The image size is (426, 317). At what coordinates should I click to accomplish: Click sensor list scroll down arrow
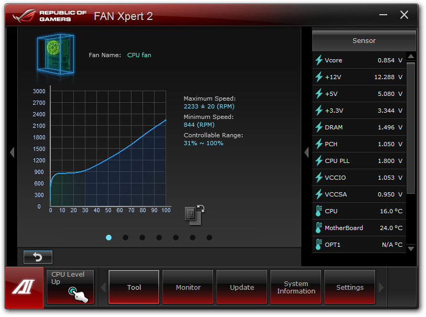tap(411, 248)
